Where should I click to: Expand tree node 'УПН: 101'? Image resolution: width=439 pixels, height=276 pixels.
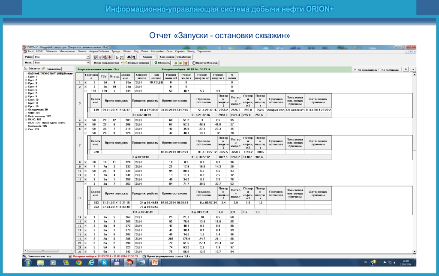click(x=26, y=113)
